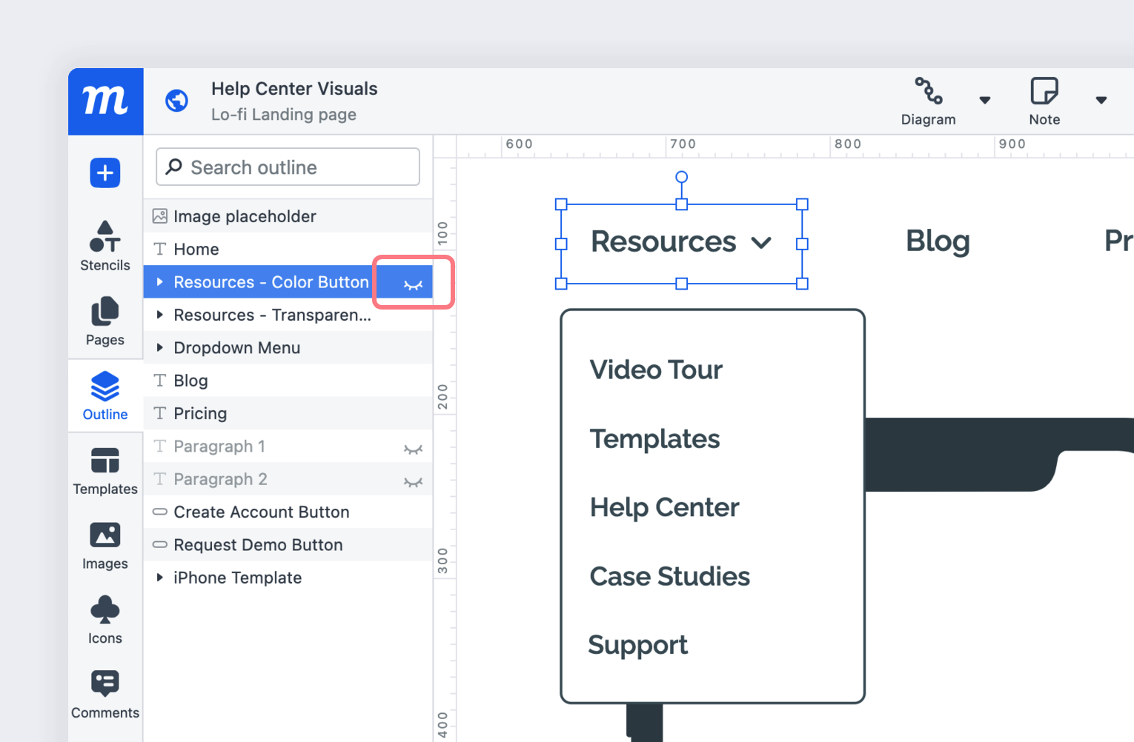Toggle visibility of Resources - Color Button
The image size is (1134, 742).
413,284
